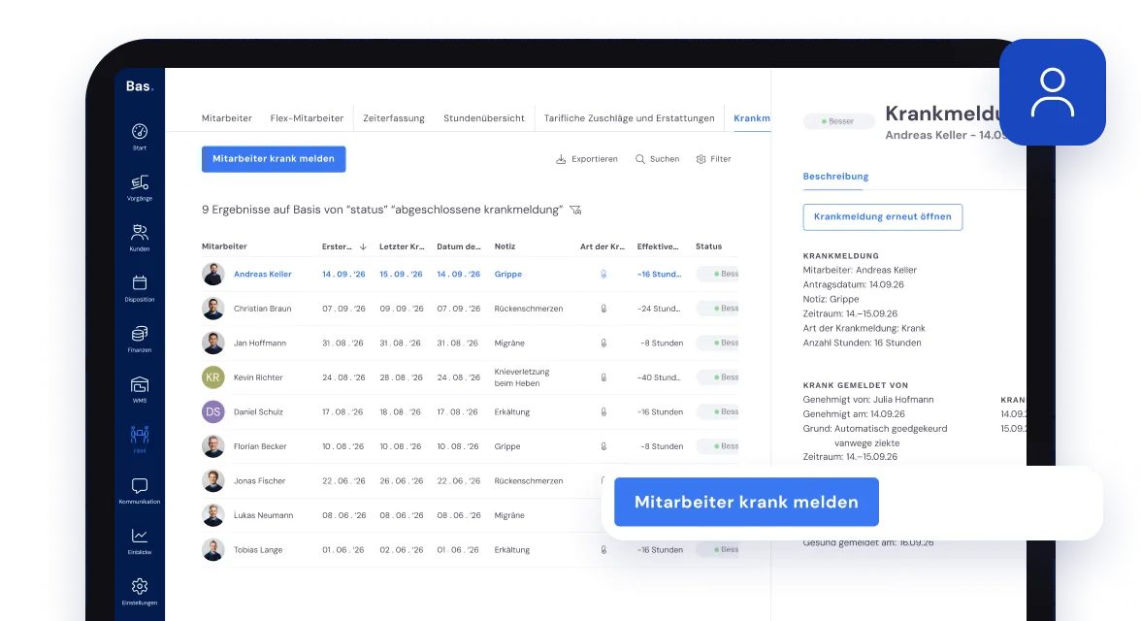Switch to the Flex-Mitarbeiter tab
Image resolution: width=1141 pixels, height=621 pixels.
307,118
